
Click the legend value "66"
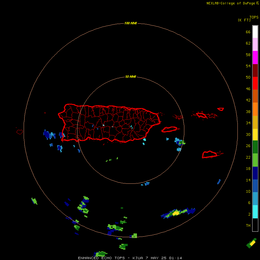(x=248, y=32)
